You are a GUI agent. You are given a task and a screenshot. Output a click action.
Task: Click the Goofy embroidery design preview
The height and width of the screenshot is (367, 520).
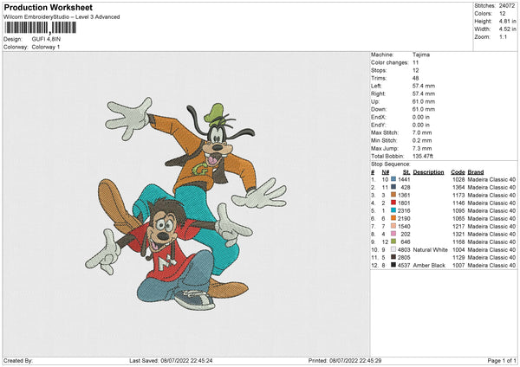pos(186,203)
